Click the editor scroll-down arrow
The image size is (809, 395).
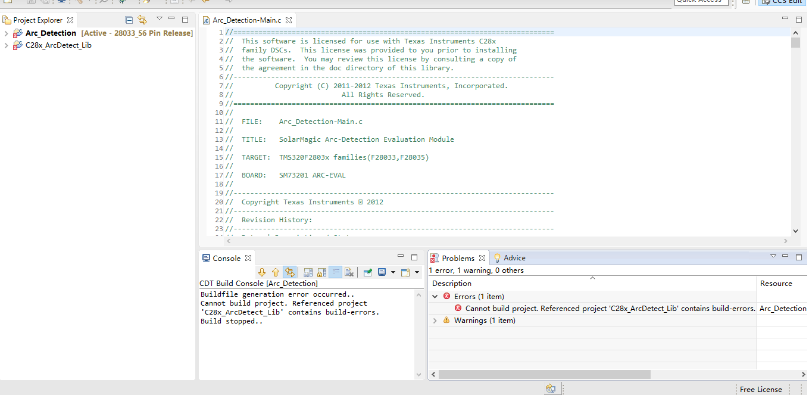click(x=795, y=231)
